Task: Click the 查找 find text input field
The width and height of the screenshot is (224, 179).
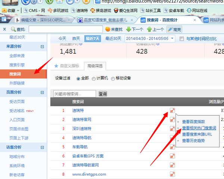Action: [x=66, y=29]
